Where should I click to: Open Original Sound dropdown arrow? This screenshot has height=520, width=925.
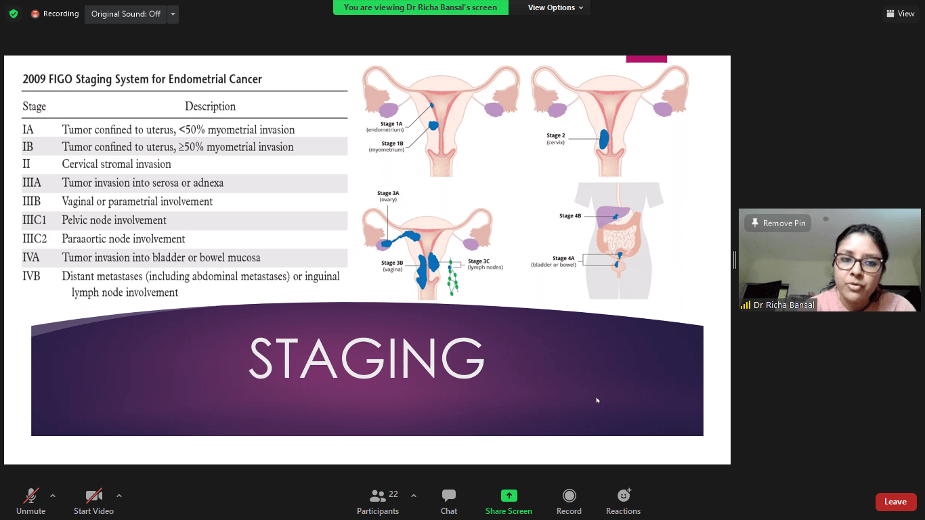[x=173, y=14]
